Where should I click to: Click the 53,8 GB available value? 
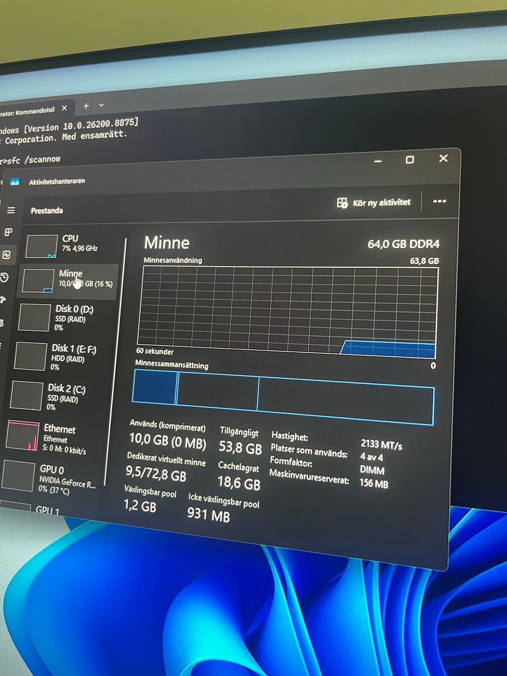[240, 448]
